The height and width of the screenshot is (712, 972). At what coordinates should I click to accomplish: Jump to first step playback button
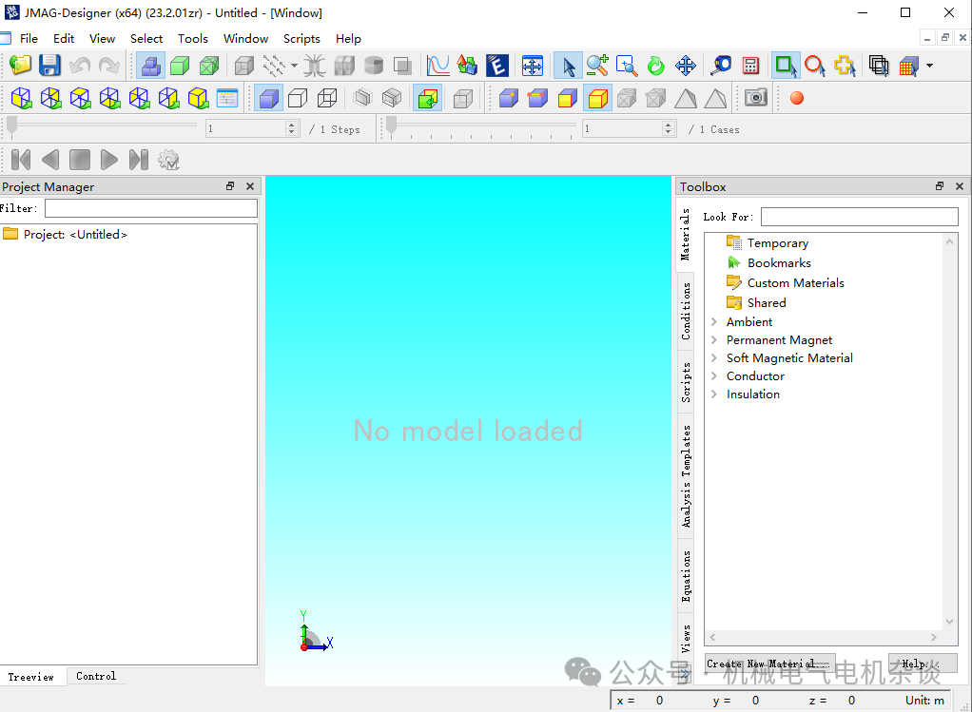21,160
